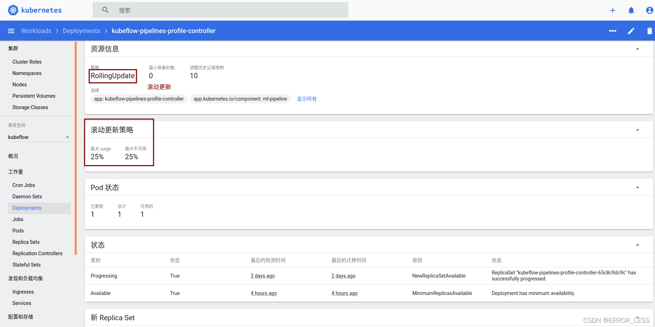Open the user account menu icon
The image size is (655, 327).
pyautogui.click(x=650, y=10)
